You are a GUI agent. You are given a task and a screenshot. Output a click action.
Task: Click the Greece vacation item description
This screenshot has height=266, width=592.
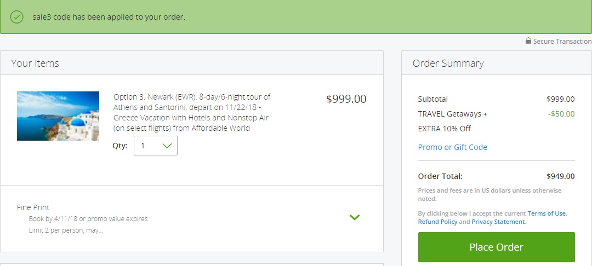[192, 112]
